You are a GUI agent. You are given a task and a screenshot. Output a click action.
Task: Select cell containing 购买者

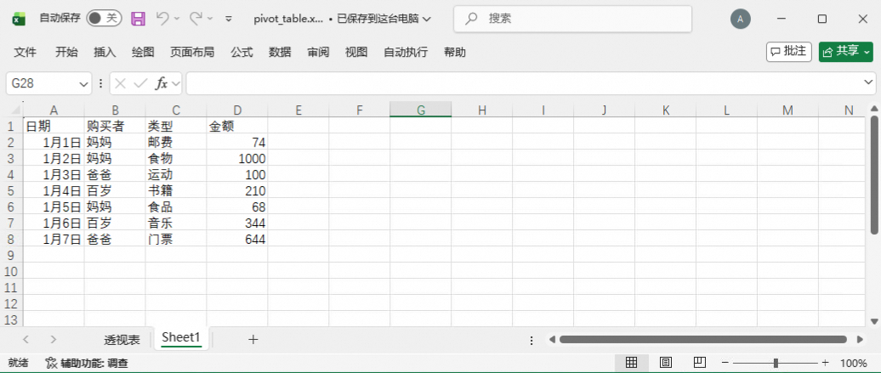pyautogui.click(x=115, y=126)
